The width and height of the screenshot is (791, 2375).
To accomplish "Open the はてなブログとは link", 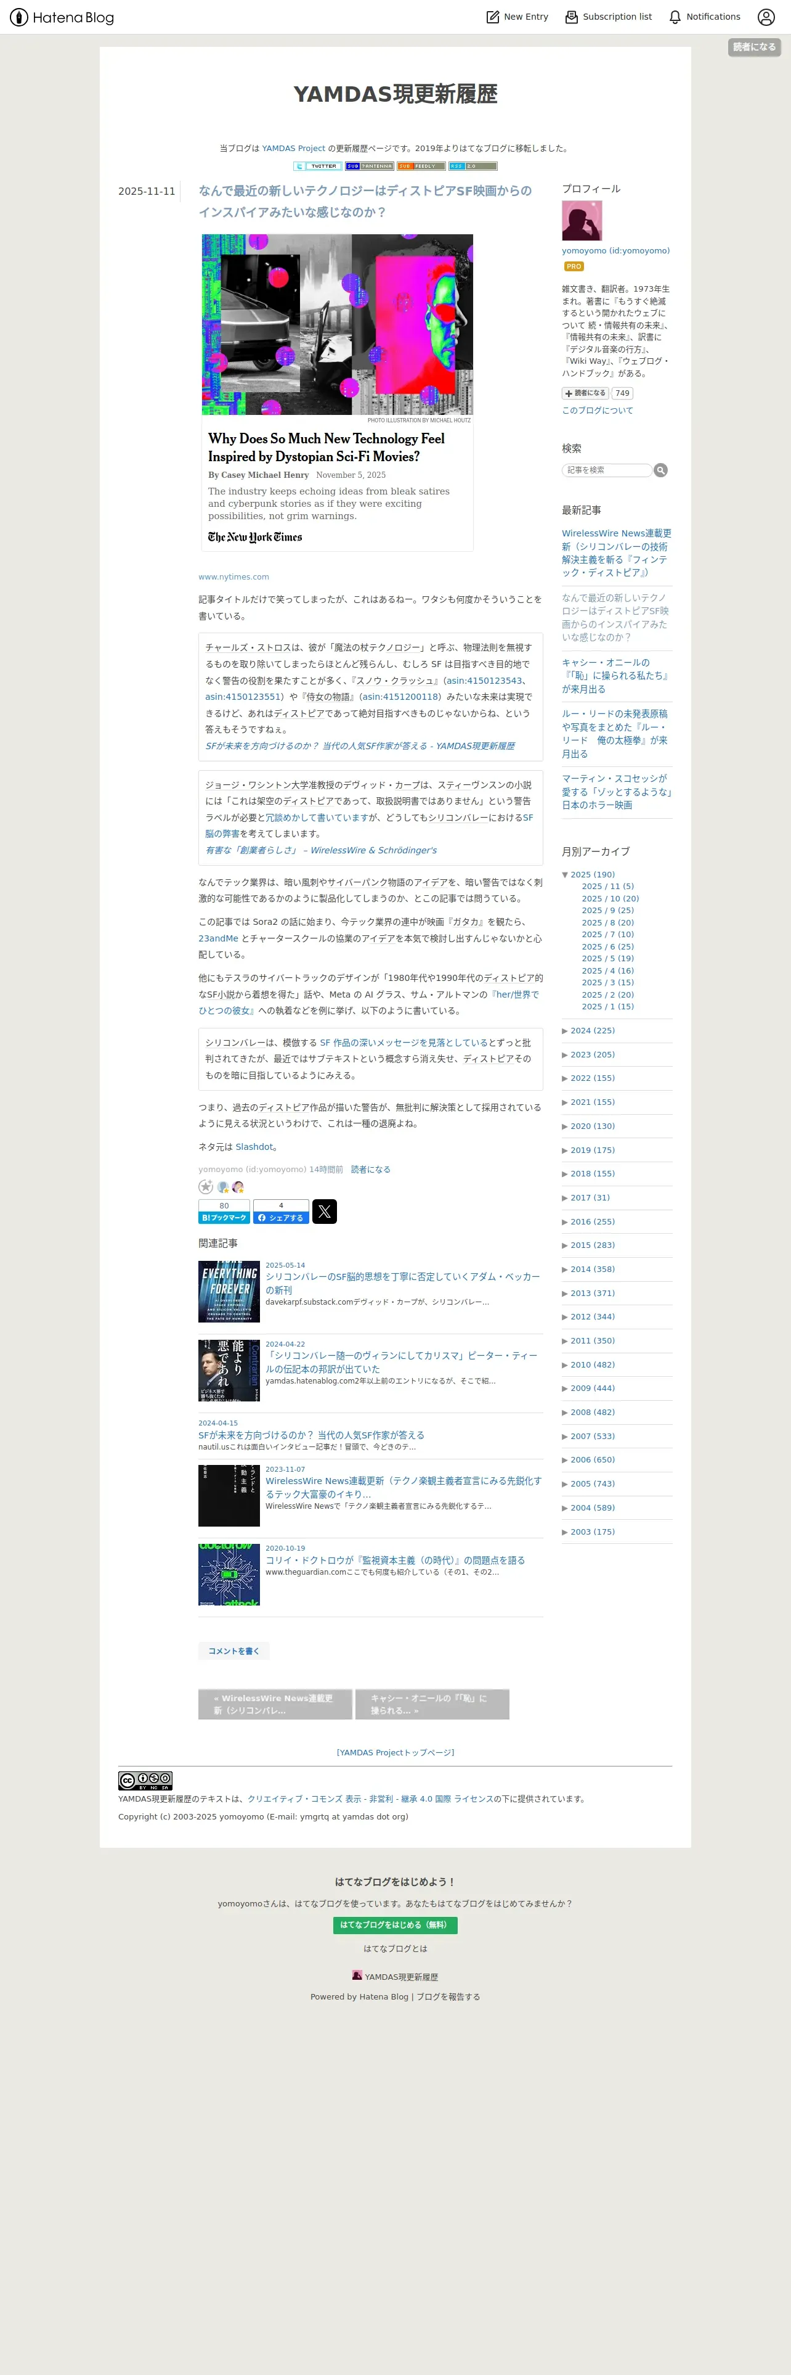I will tap(395, 1949).
